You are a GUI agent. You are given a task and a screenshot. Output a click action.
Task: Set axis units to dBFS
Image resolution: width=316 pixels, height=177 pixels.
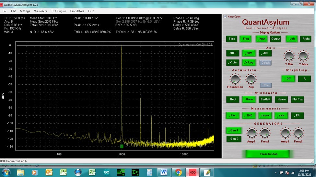pyautogui.click(x=233, y=53)
